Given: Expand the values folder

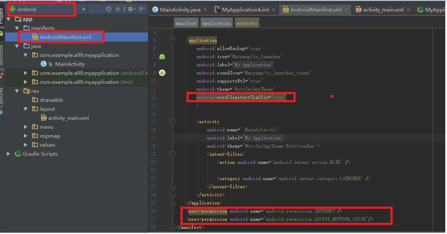Looking at the screenshot, I should click(26, 145).
